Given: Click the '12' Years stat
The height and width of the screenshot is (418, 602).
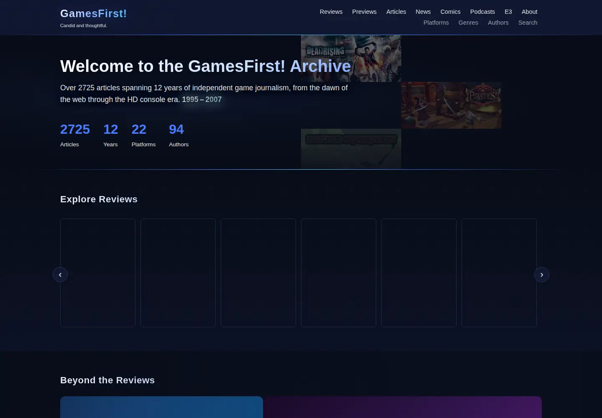Looking at the screenshot, I should pos(111,135).
